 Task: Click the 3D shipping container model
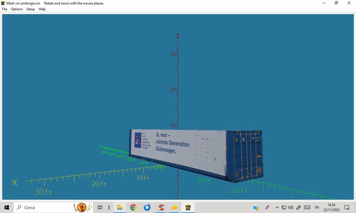point(196,156)
